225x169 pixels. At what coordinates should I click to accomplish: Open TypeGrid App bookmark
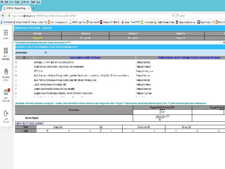coord(206,22)
